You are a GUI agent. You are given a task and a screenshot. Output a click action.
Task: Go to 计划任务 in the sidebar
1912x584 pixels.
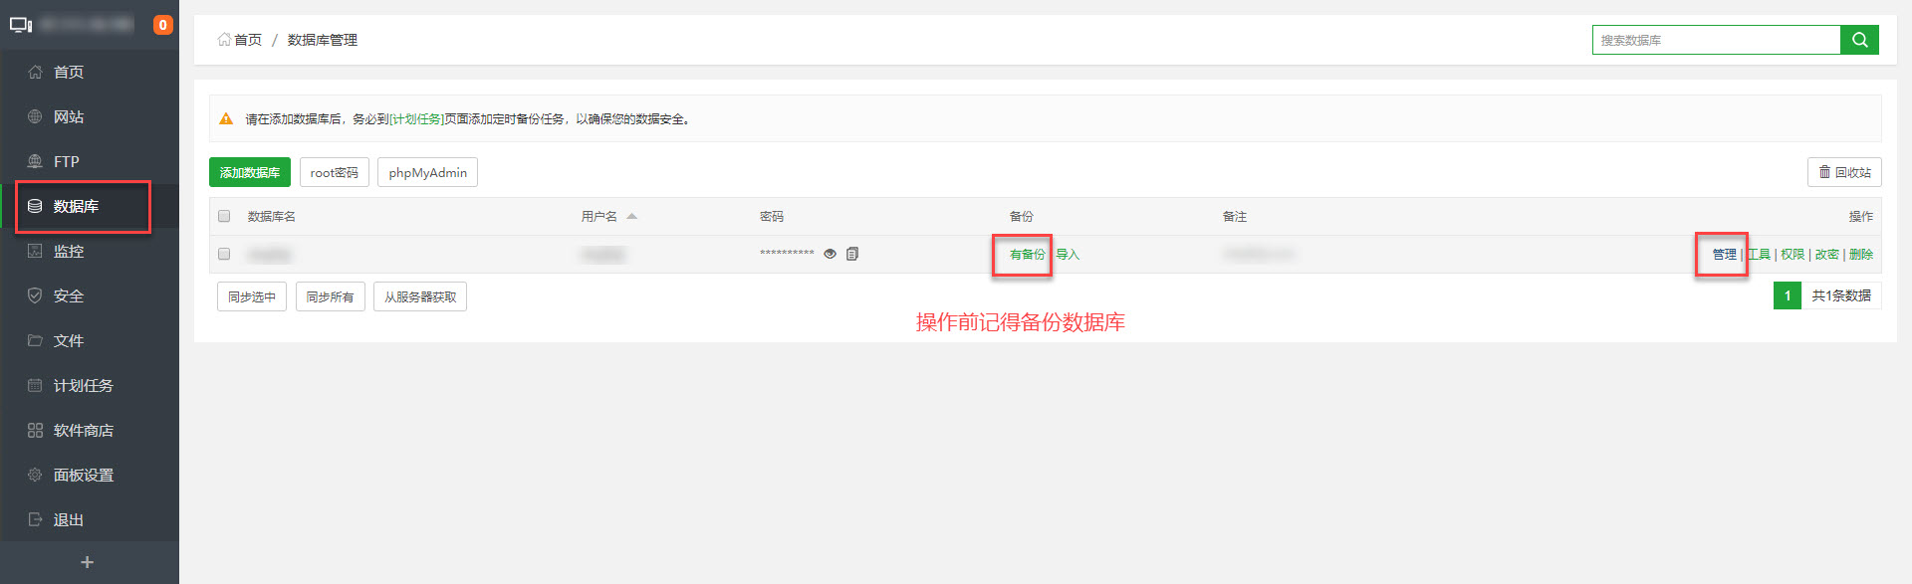coord(83,385)
